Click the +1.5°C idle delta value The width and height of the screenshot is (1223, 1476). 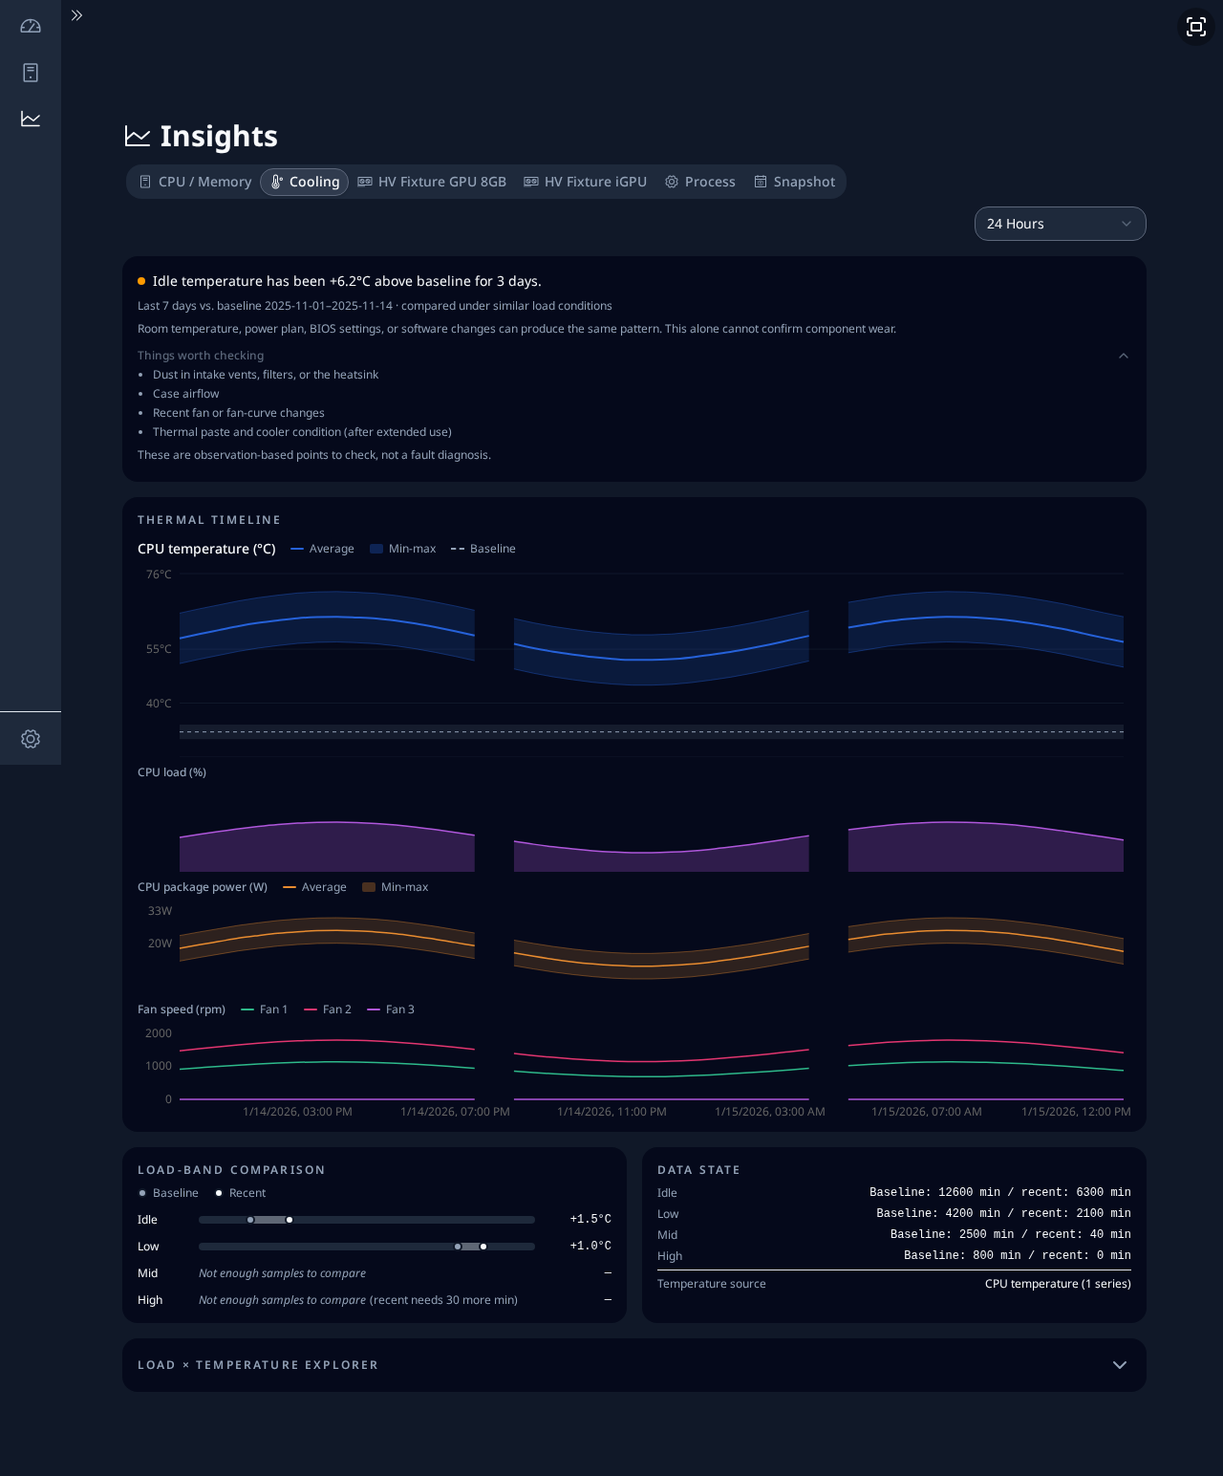(x=590, y=1220)
